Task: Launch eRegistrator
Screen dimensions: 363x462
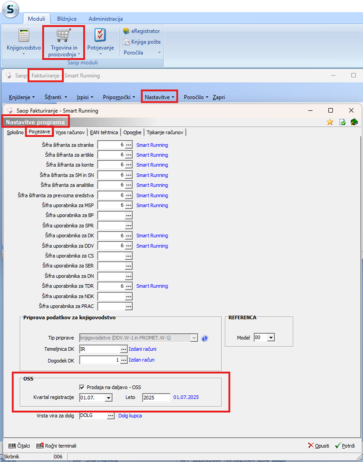Action: tap(142, 31)
